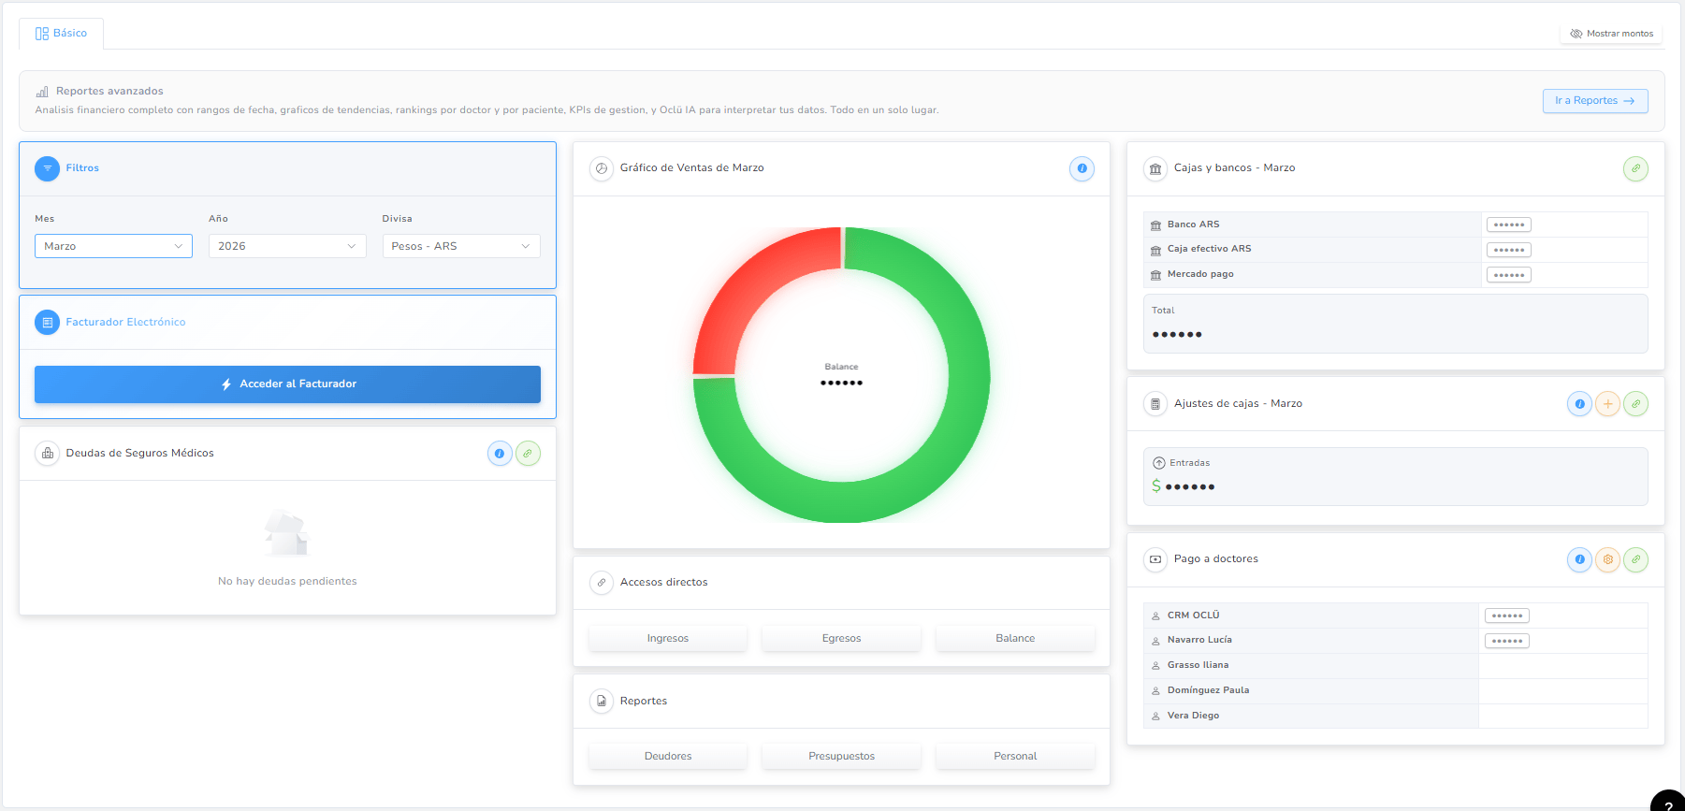Open the Divisa dropdown showing Pesos - ARS
1685x811 pixels.
461,246
